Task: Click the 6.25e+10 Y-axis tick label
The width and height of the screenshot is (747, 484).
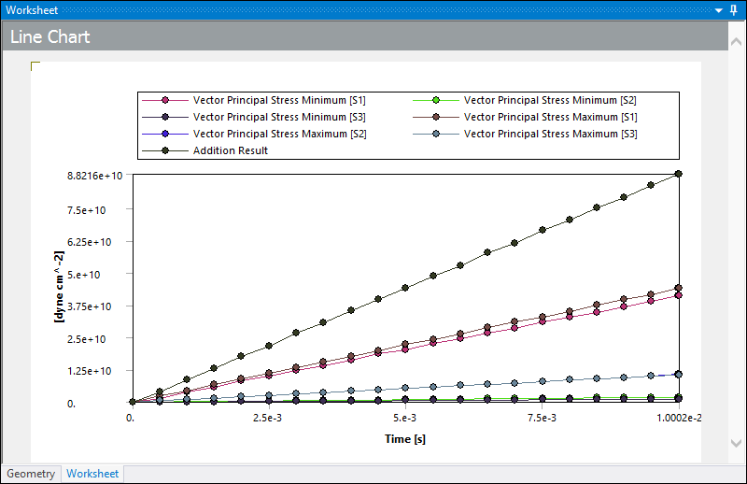Action: coord(89,242)
